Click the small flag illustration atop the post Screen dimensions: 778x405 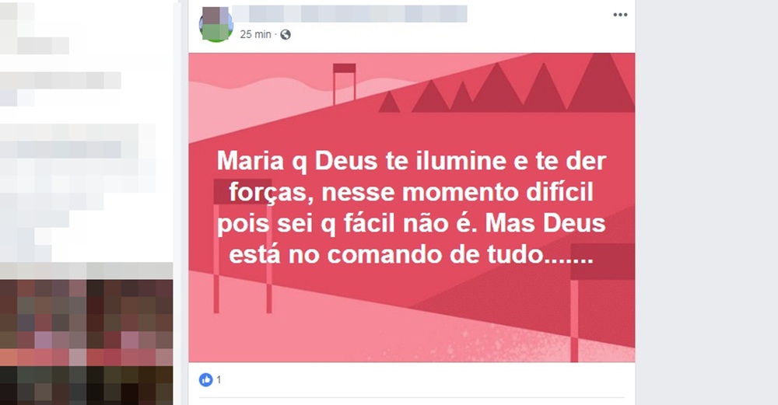(345, 83)
